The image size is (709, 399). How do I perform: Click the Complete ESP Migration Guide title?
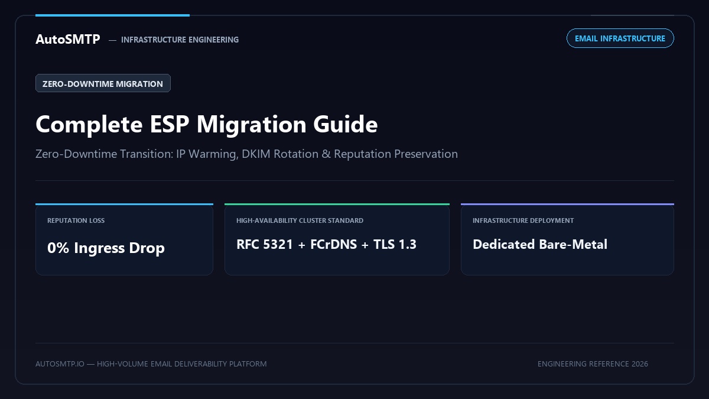207,124
